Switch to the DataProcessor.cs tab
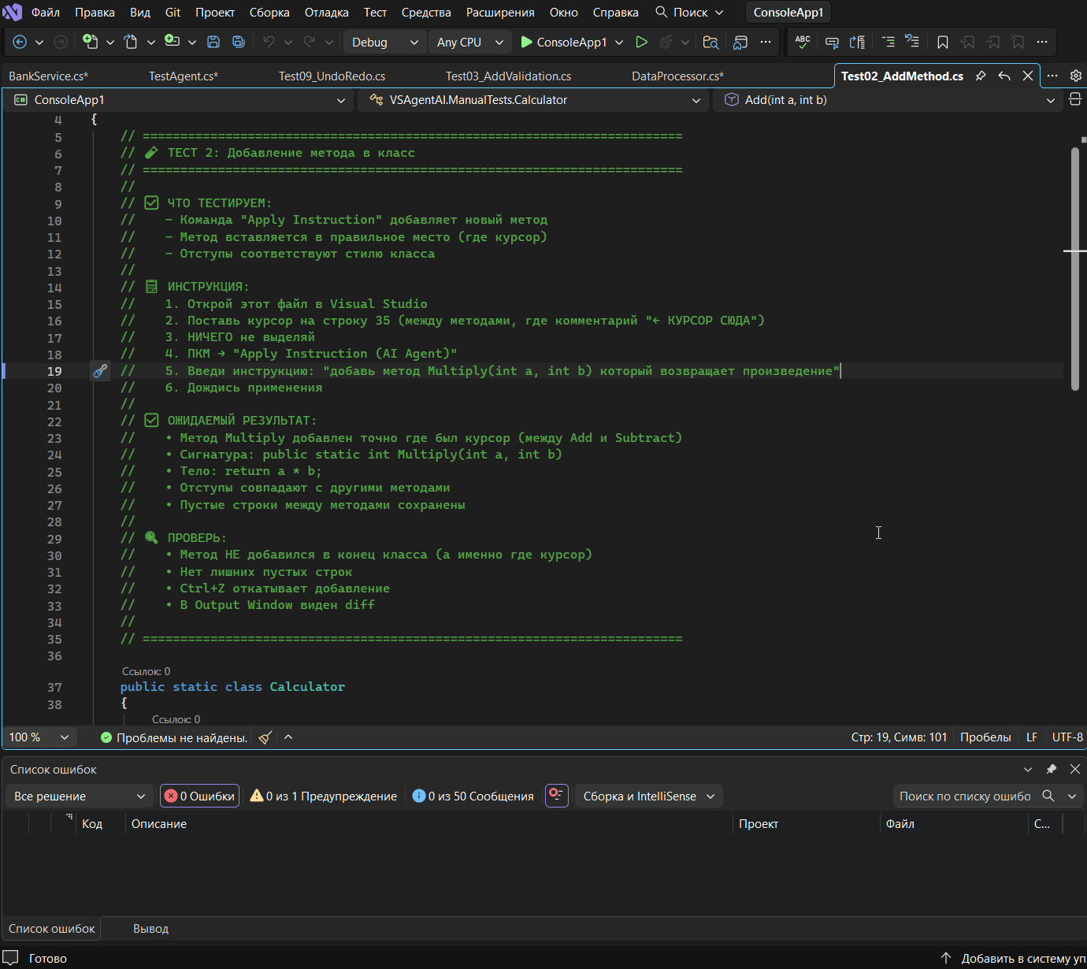This screenshot has height=969, width=1087. click(x=677, y=76)
